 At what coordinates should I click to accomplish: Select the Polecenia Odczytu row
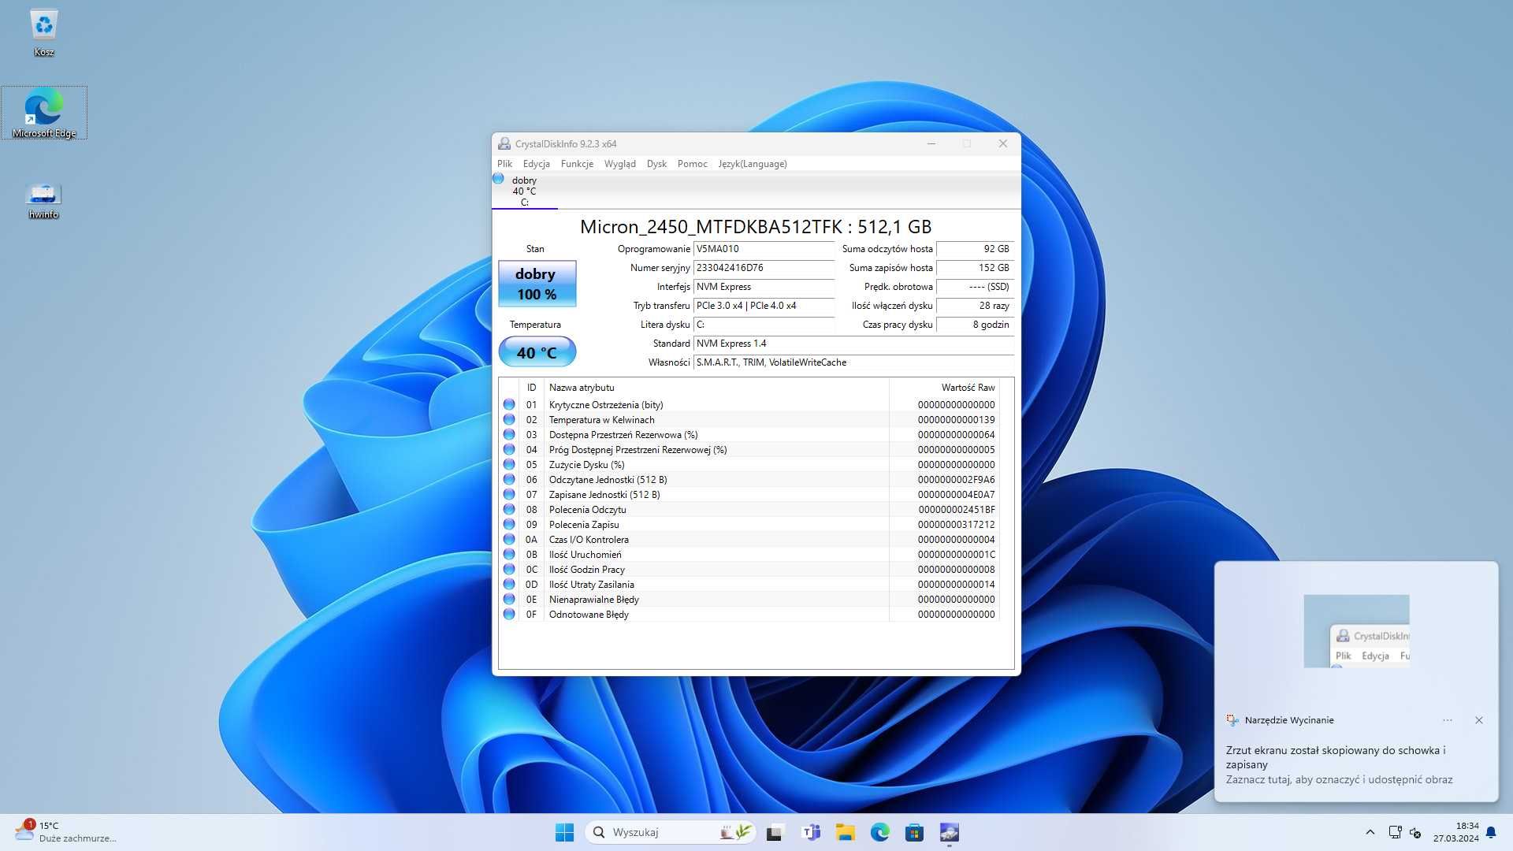pos(749,509)
